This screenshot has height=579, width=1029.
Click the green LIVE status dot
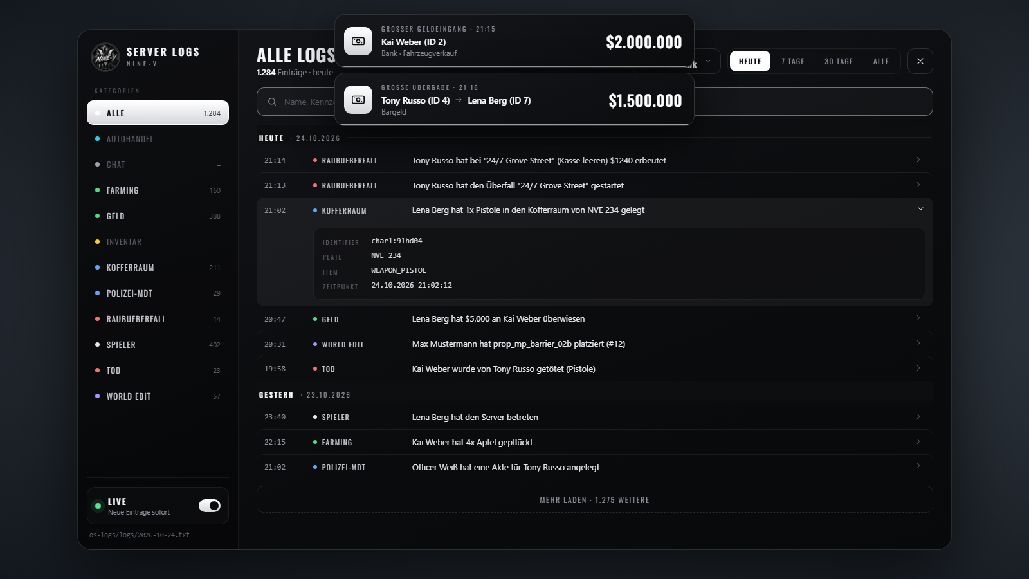tap(98, 506)
